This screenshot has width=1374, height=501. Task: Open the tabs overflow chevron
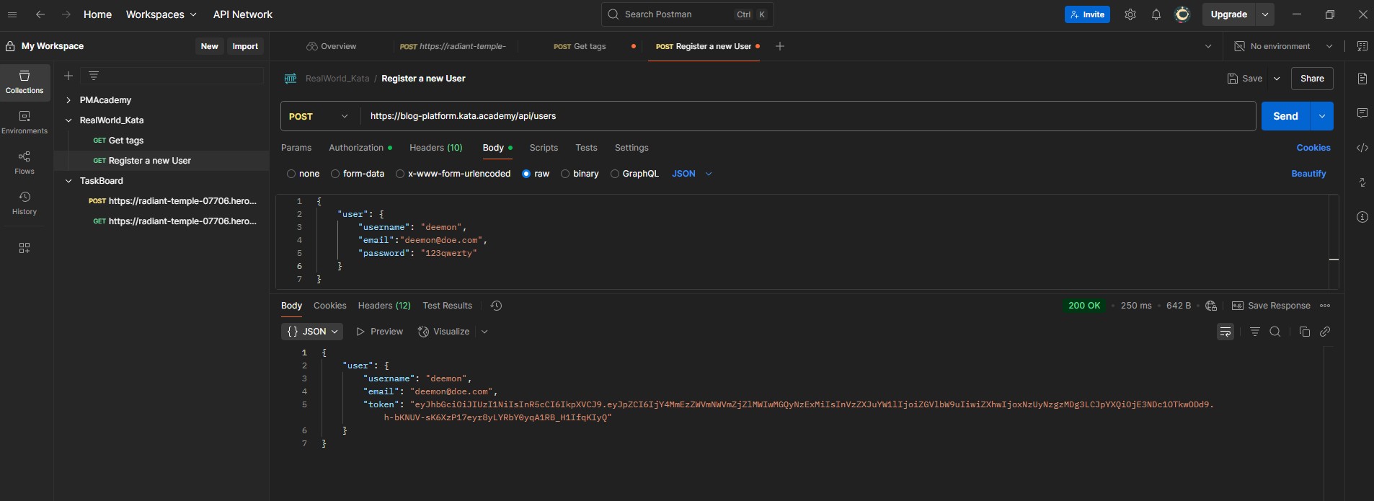[1208, 46]
